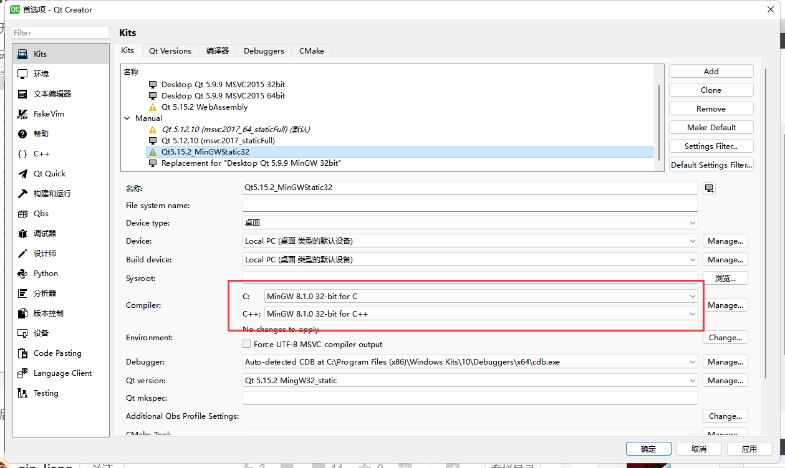Click the Qt mkspec input field
The image size is (785, 468).
click(470, 398)
